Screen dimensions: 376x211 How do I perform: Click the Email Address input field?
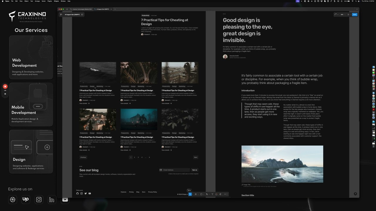click(x=174, y=170)
